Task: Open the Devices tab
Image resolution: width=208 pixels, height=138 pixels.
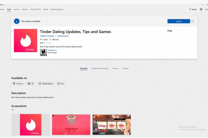Action: 25,9
